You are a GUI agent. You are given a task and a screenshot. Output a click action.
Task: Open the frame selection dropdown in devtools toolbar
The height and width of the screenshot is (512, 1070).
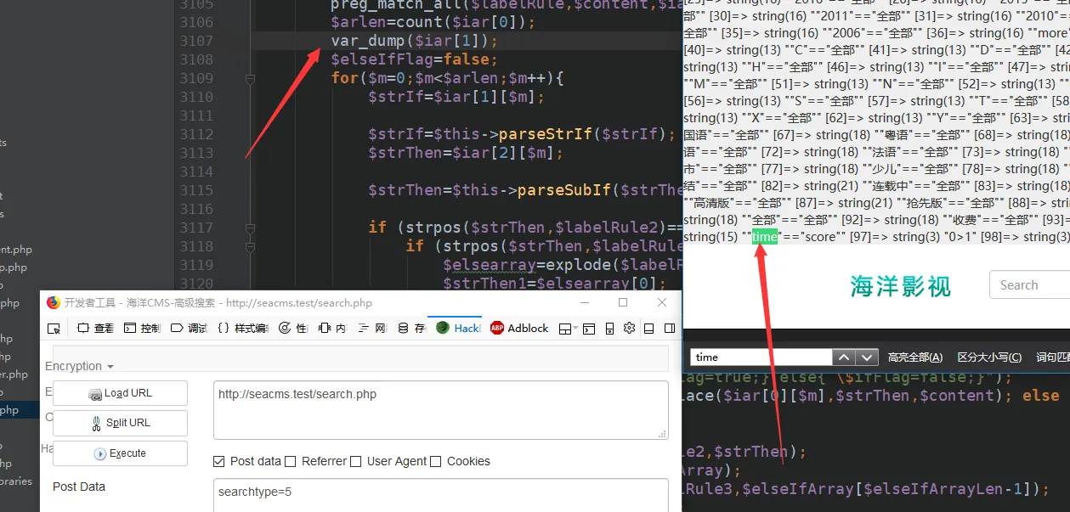pyautogui.click(x=568, y=329)
